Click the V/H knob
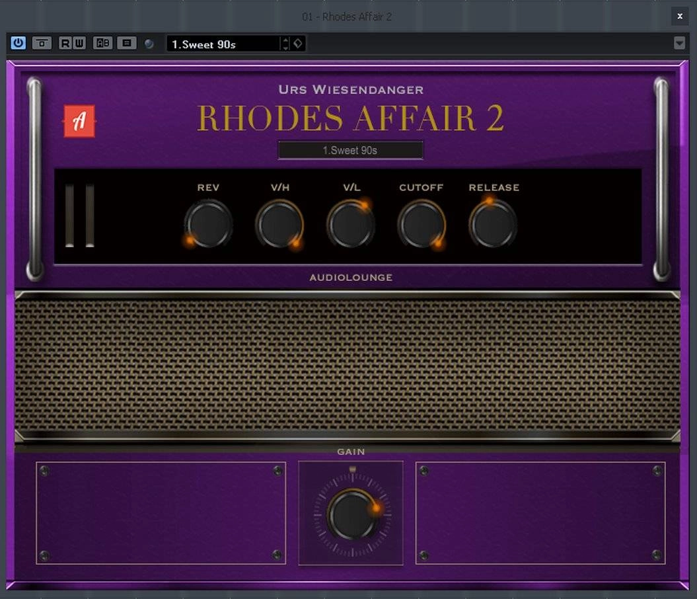Screen dimensions: 697x599 click(x=279, y=224)
